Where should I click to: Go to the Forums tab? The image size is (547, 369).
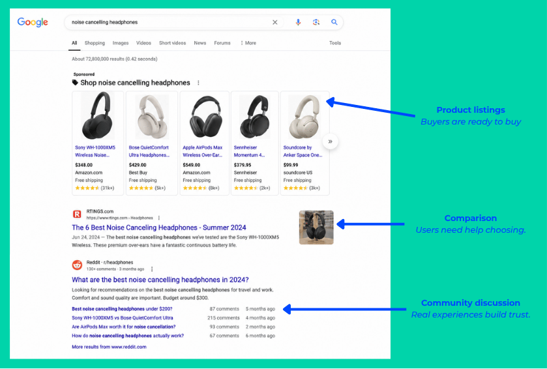(222, 43)
